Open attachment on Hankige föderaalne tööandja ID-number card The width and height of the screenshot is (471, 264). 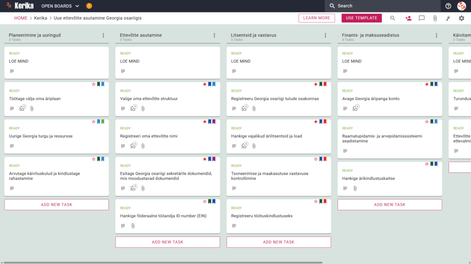coord(133,225)
